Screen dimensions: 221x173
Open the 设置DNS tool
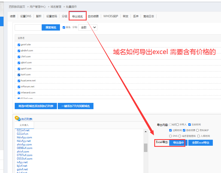coord(25,16)
